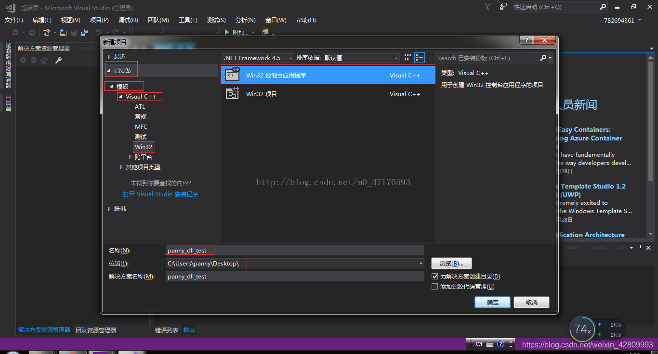
Task: Click the 74% memory monitor widget
Action: point(582,329)
